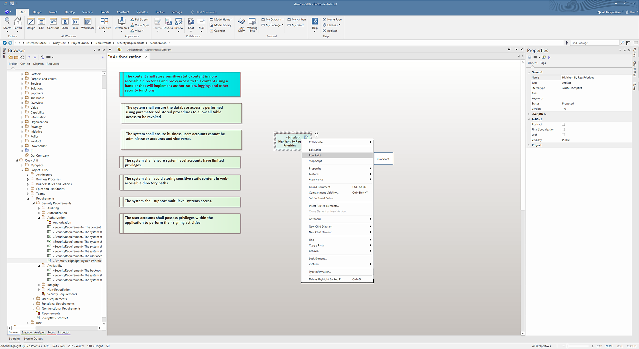Switch to the Simulate ribbon tab
This screenshot has height=349, width=639.
88,12
